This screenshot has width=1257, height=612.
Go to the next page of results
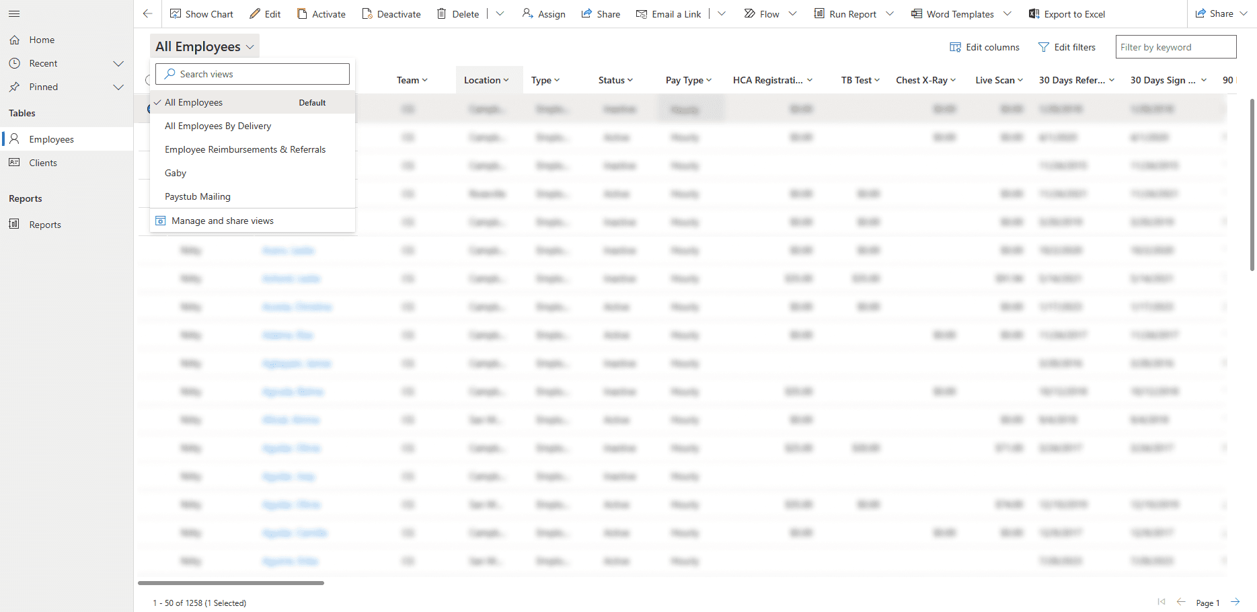[x=1236, y=602]
